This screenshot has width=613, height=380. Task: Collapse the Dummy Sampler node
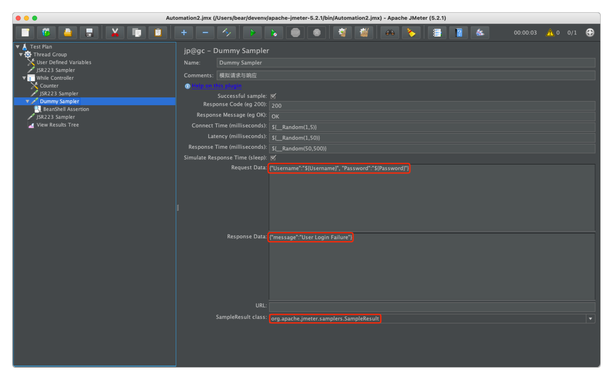point(28,101)
